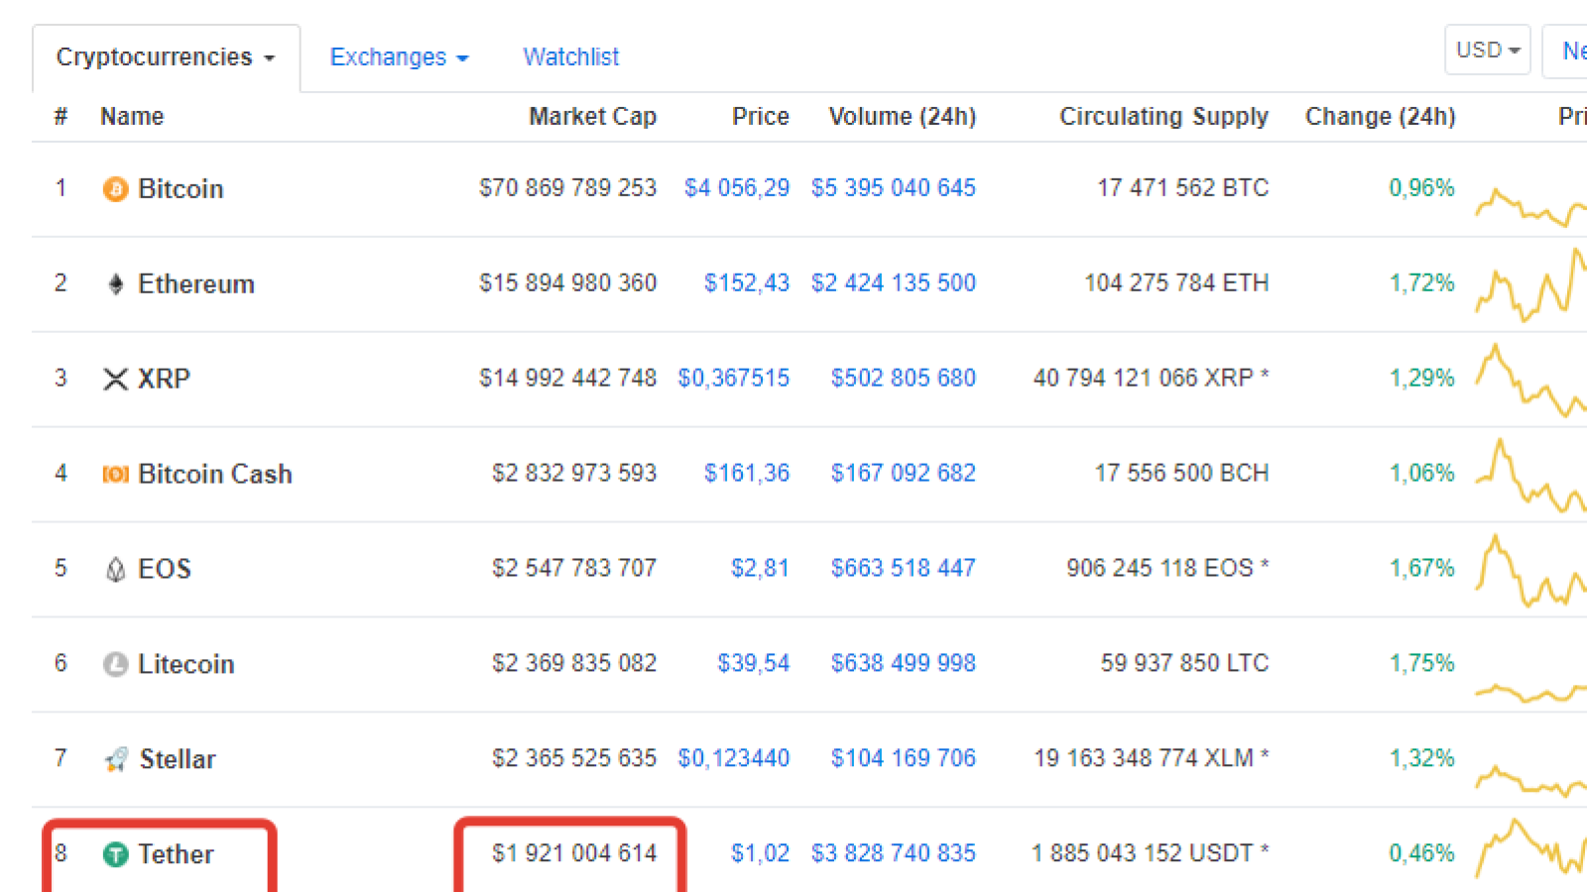Sort by Volume (24h) column header

point(903,117)
